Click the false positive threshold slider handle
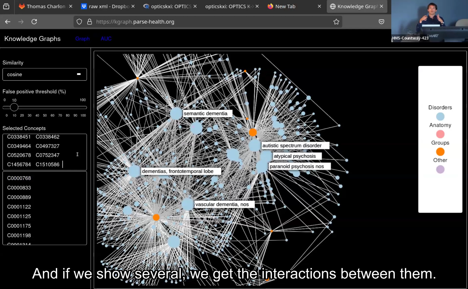The height and width of the screenshot is (289, 468). (x=14, y=107)
